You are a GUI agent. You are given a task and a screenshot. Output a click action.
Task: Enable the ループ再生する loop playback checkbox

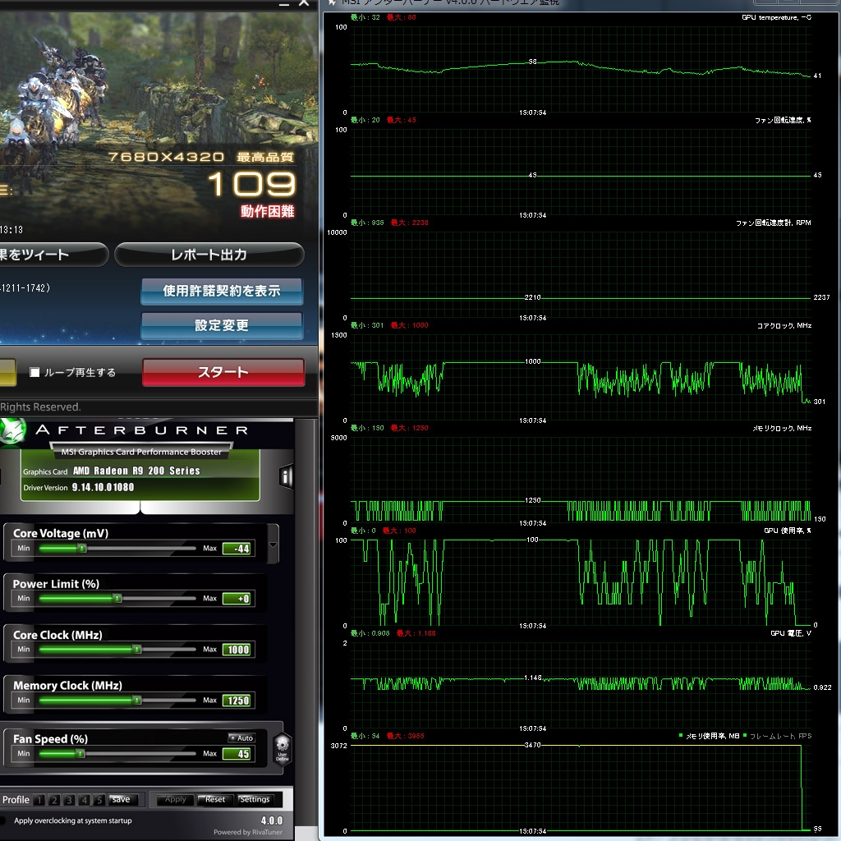(x=34, y=372)
